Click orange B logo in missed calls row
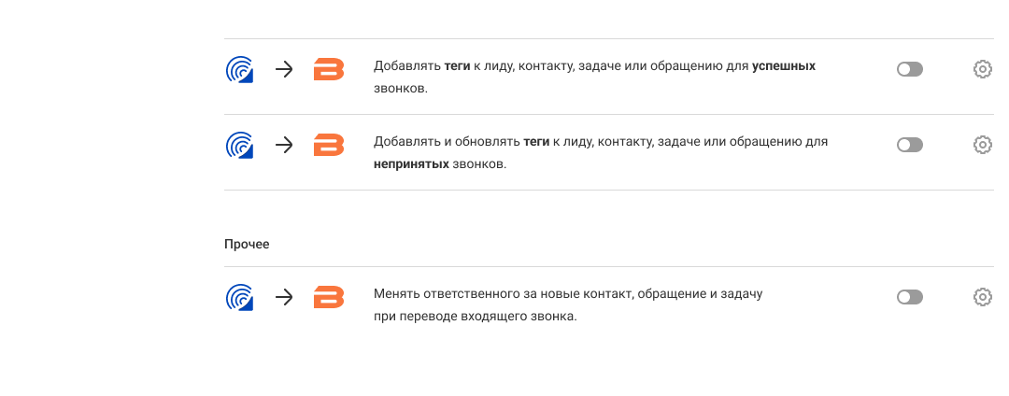Viewport: 1009px width, 396px height. tap(328, 145)
